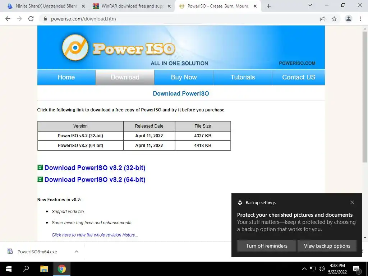This screenshot has width=368, height=276.
Task: Open the Chrome profile icon
Action: pos(349,19)
